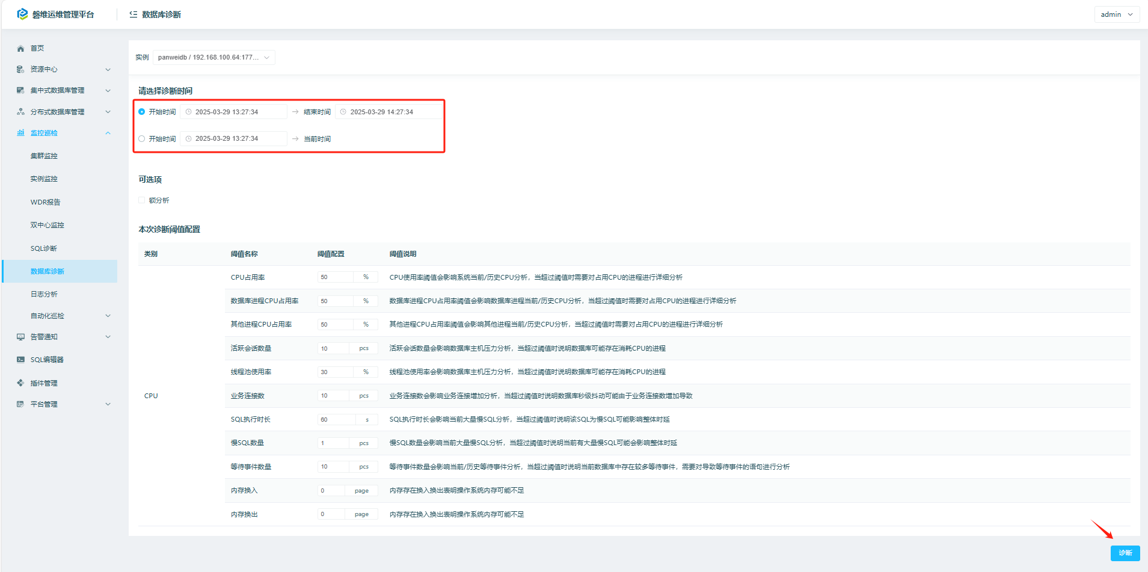
Task: Click the home icon beside 首页
Action: point(20,49)
